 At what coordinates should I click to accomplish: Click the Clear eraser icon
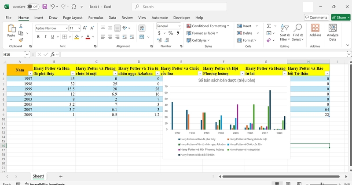[269, 40]
